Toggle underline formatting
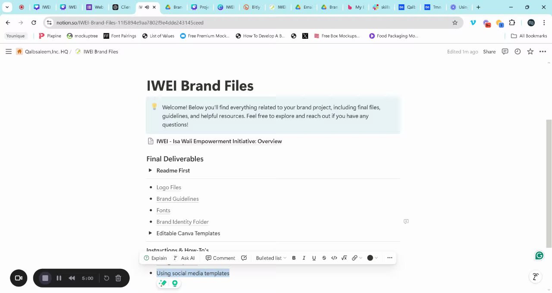 [x=314, y=258]
